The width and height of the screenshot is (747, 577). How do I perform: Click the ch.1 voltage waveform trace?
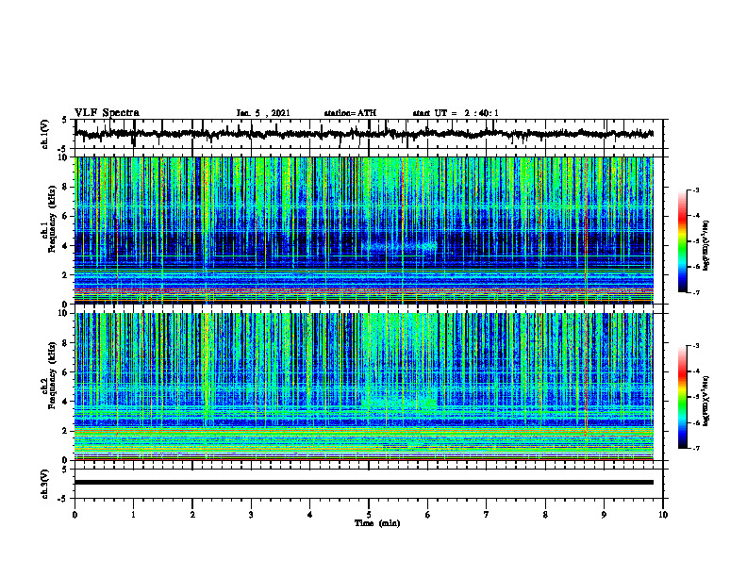click(364, 134)
